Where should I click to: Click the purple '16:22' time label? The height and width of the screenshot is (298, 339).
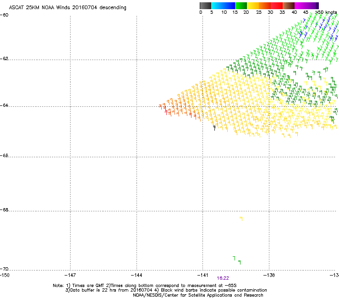pyautogui.click(x=223, y=278)
